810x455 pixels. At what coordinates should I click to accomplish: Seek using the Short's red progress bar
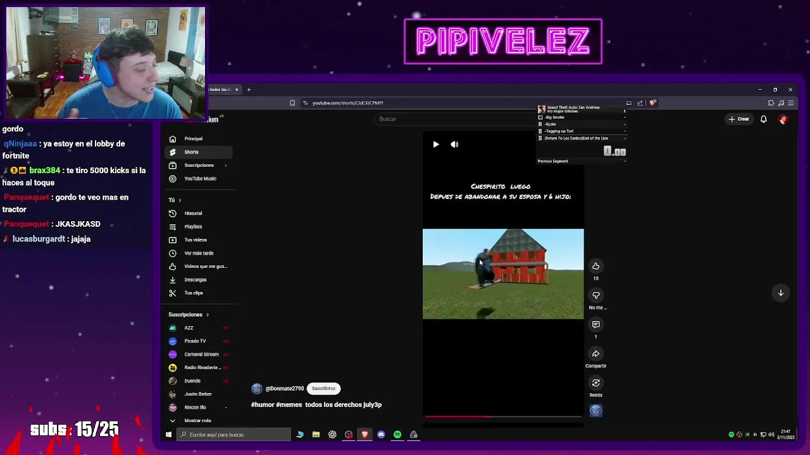pyautogui.click(x=503, y=416)
